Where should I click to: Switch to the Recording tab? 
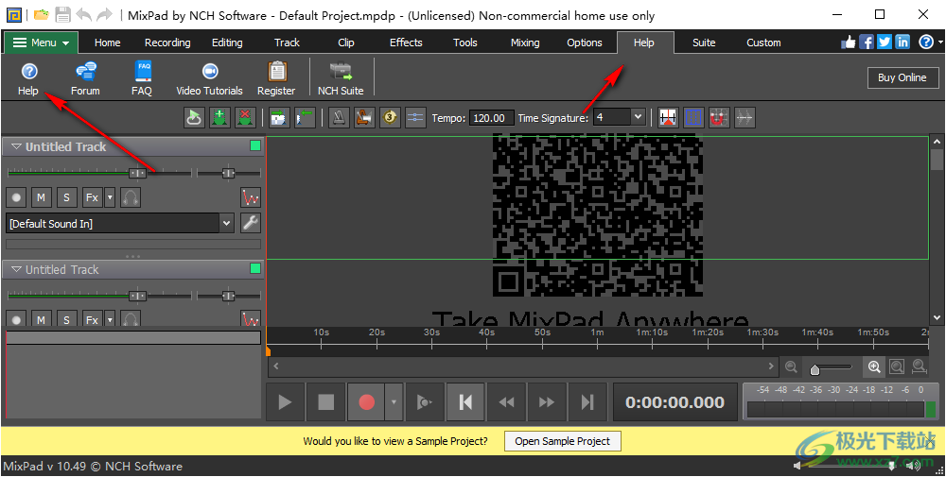167,43
